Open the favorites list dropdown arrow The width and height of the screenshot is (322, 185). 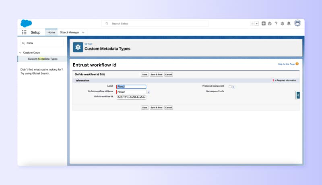pos(256,24)
